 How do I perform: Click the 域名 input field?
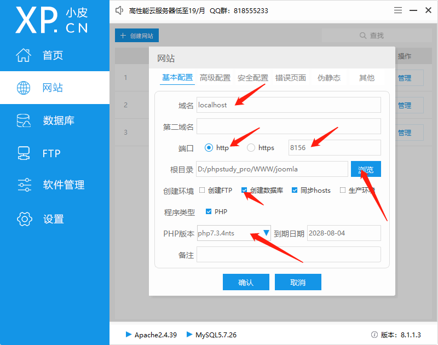click(x=289, y=105)
